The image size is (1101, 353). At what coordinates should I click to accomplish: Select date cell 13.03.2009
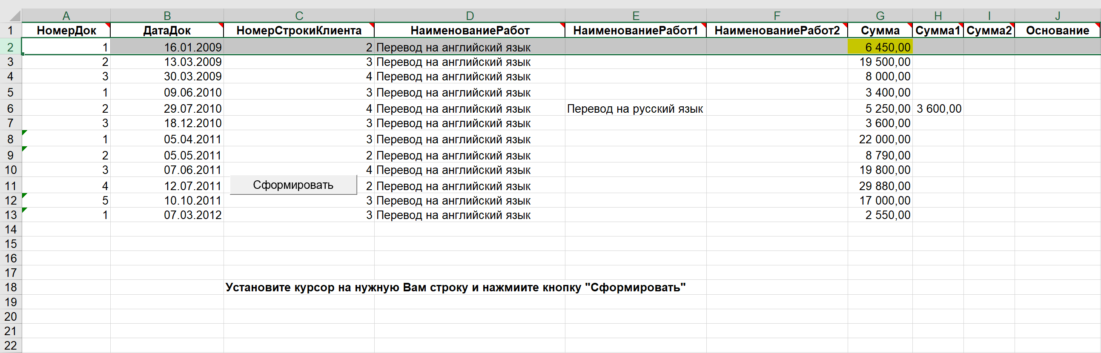tap(167, 62)
